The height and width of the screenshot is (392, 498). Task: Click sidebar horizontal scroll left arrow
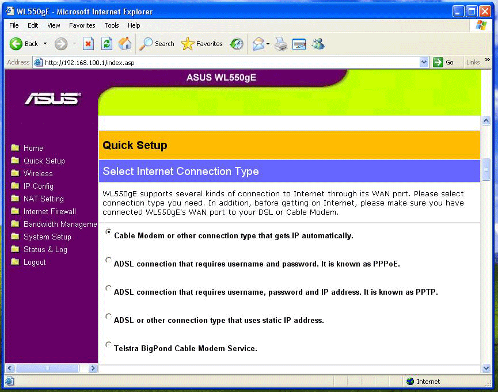[10, 368]
